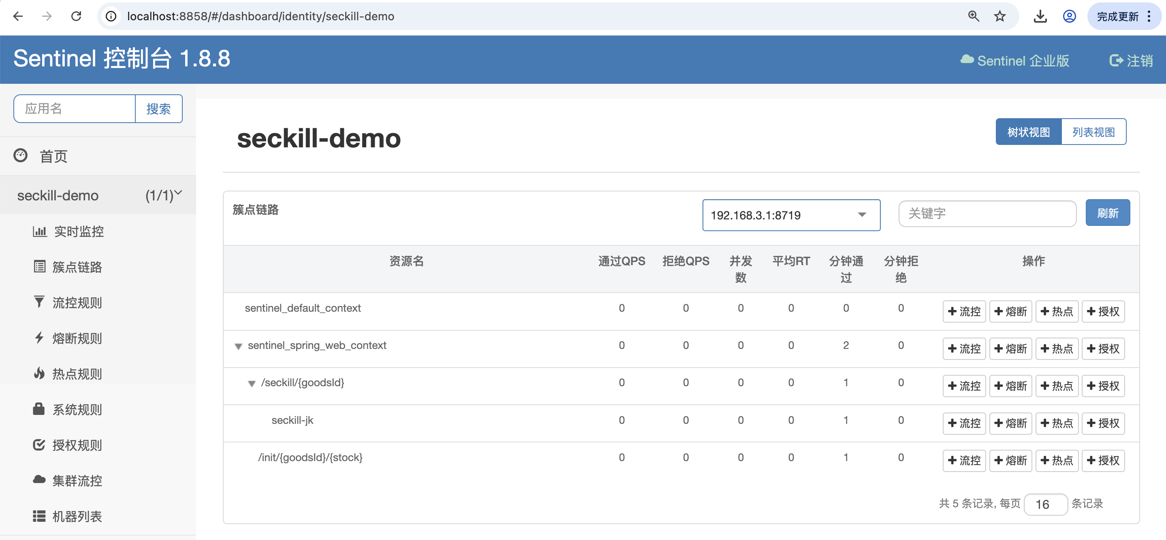This screenshot has height=540, width=1166.
Task: Collapse the sentinel_spring_web_context tree node
Action: 238,347
